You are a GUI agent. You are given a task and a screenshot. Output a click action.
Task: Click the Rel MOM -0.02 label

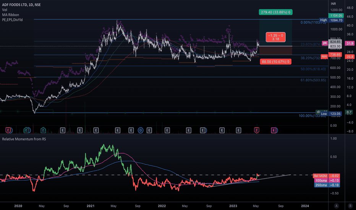[x=326, y=176]
